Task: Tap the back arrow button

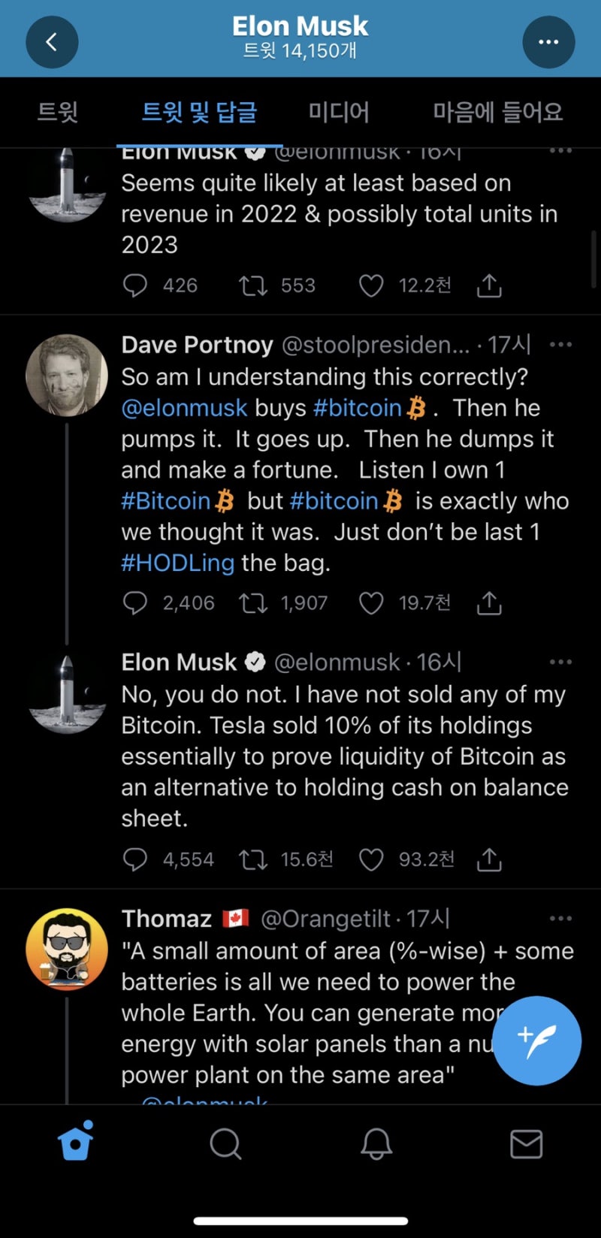Action: (x=52, y=42)
